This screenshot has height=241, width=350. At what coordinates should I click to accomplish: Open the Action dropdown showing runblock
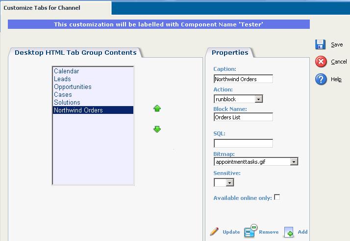tap(238, 99)
